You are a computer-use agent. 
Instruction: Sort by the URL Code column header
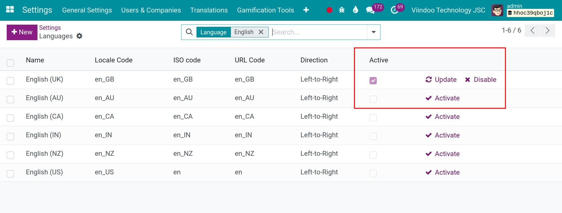250,60
